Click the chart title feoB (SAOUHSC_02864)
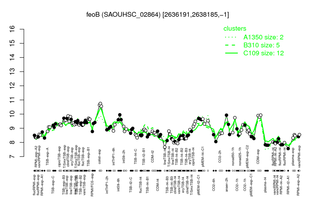This screenshot has height=199, width=318. (124, 15)
